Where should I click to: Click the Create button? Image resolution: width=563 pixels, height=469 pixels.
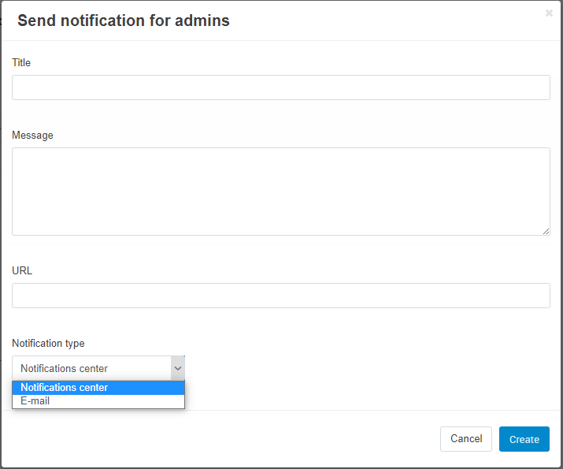click(524, 439)
